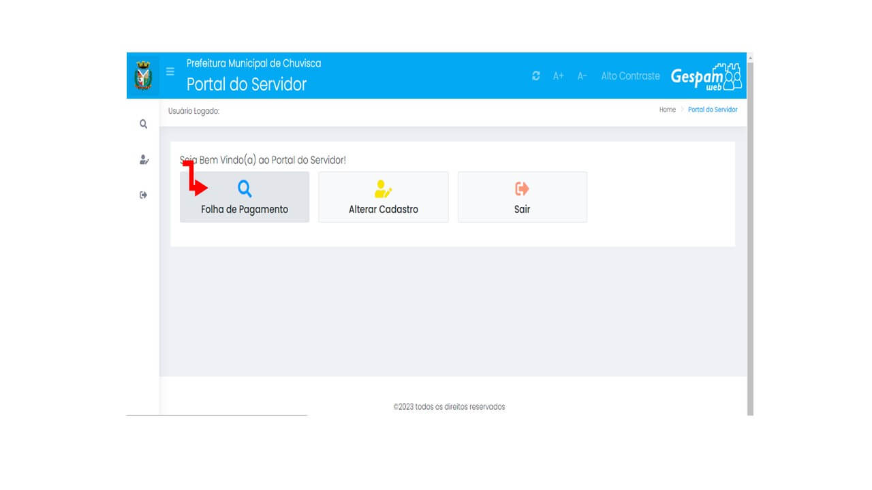872x490 pixels.
Task: Increase font size with the A+ control
Action: [558, 76]
